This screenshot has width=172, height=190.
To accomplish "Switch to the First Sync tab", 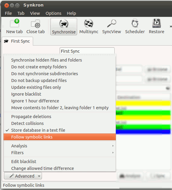I will tap(17, 41).
